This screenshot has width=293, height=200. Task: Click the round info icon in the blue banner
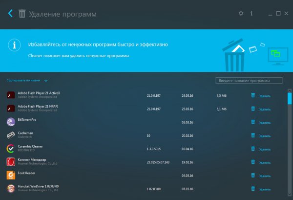(14, 45)
